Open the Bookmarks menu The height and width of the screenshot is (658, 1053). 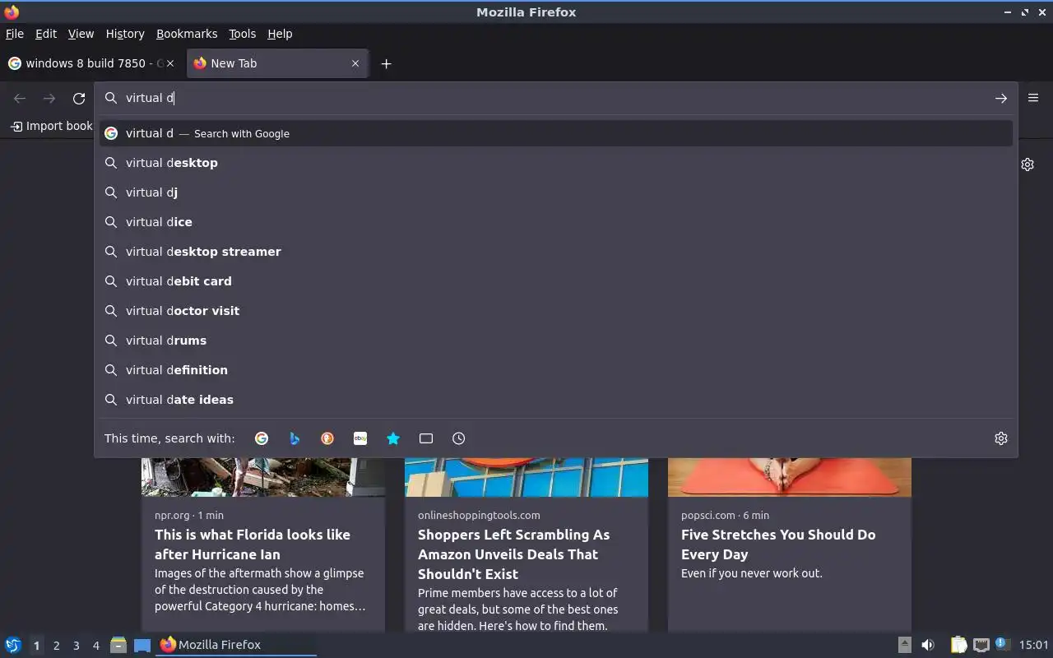[187, 34]
